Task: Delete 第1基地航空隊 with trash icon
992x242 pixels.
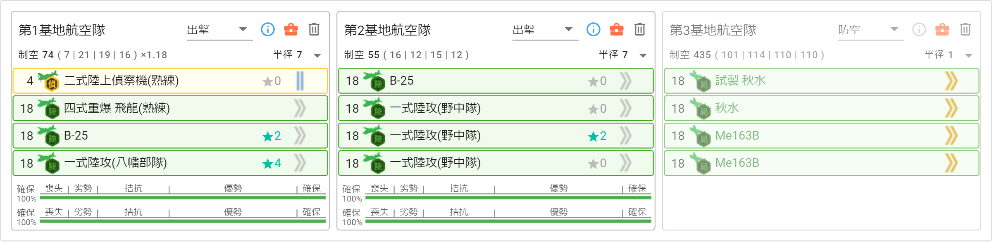Action: pyautogui.click(x=314, y=29)
